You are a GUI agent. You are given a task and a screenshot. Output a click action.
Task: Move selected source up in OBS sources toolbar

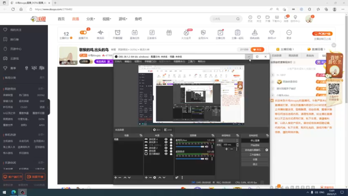(x=160, y=178)
